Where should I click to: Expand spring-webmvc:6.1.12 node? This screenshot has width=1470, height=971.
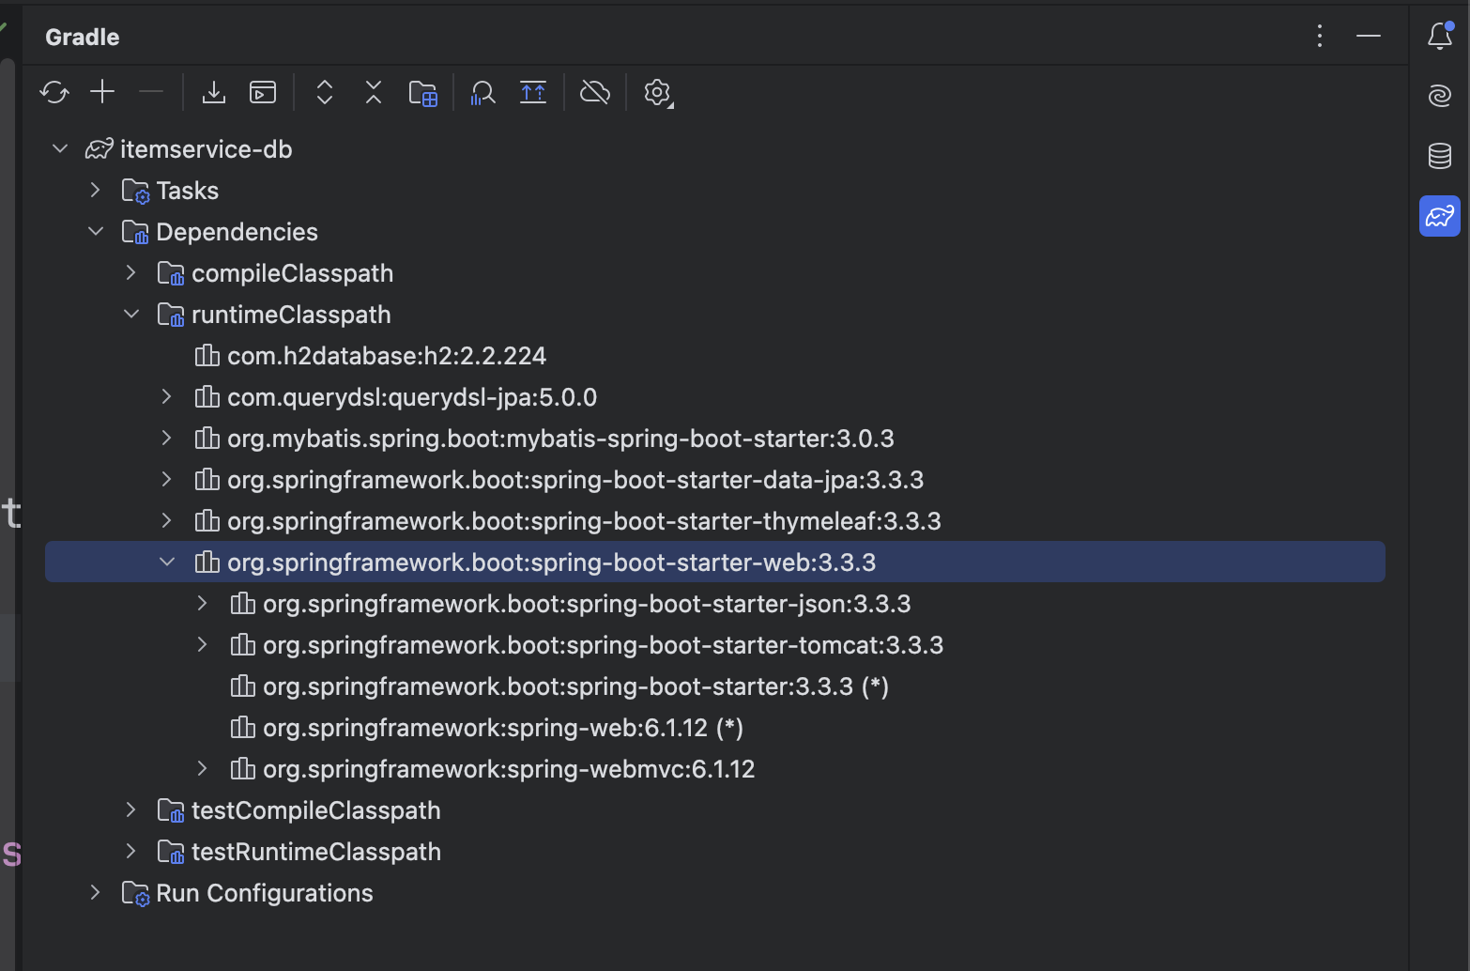coord(202,768)
